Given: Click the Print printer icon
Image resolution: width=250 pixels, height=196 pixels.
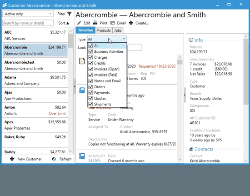Looking at the screenshot, I should click(x=95, y=23).
